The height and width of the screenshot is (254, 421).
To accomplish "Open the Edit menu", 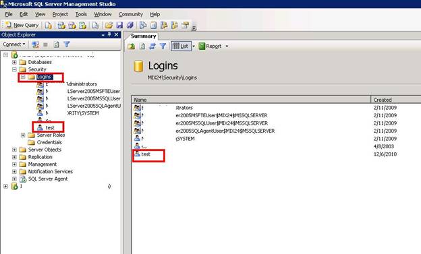I will 24,14.
